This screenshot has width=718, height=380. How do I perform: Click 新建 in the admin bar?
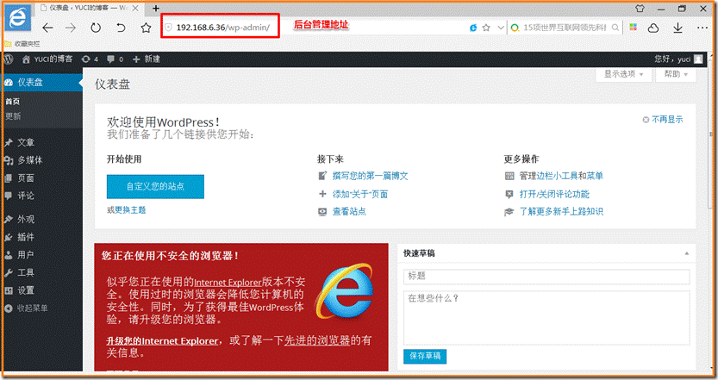coord(146,59)
